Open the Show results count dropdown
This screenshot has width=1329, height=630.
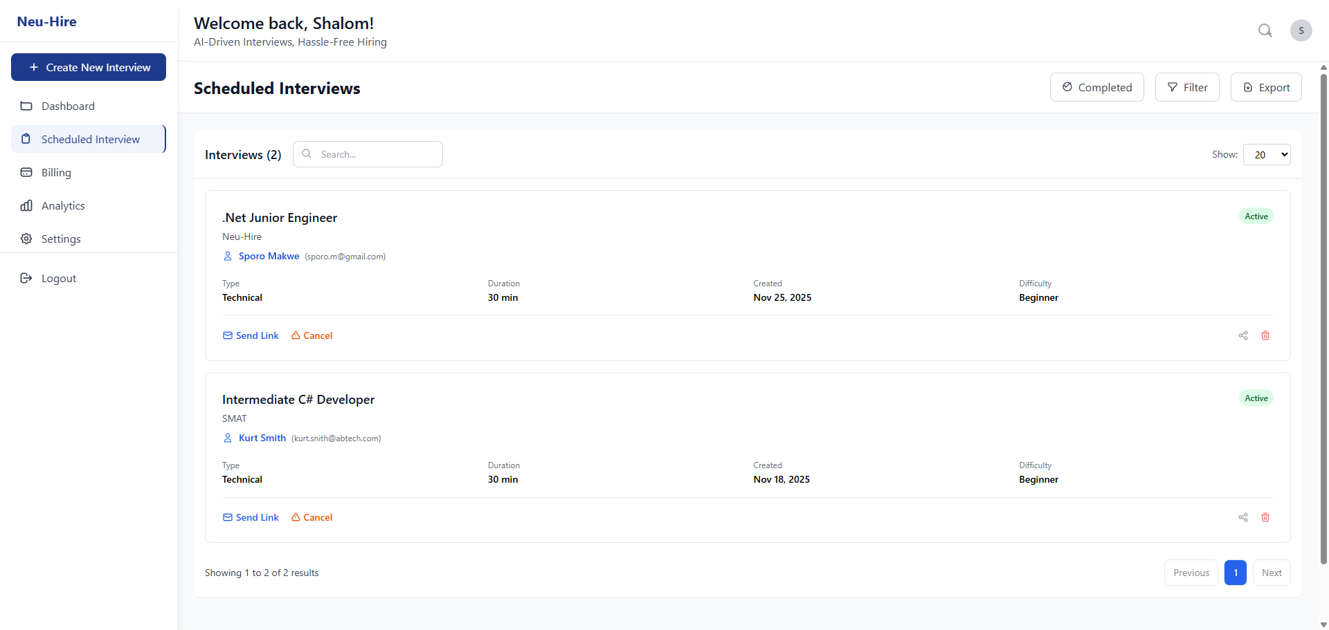tap(1267, 154)
